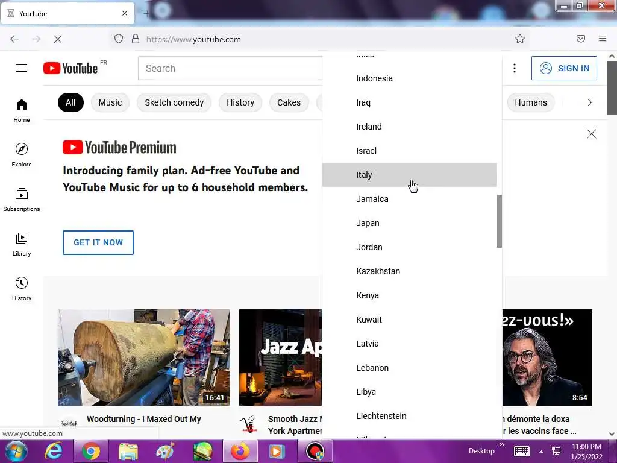The width and height of the screenshot is (617, 463).
Task: Click the SIGN IN button
Action: (x=564, y=68)
